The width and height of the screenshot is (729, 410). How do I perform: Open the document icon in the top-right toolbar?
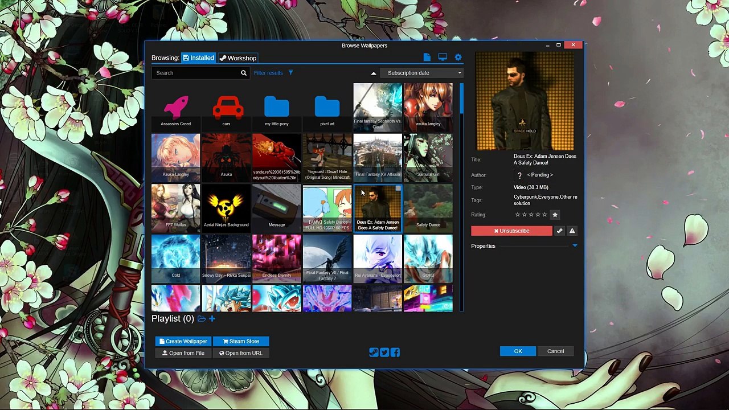(x=427, y=58)
